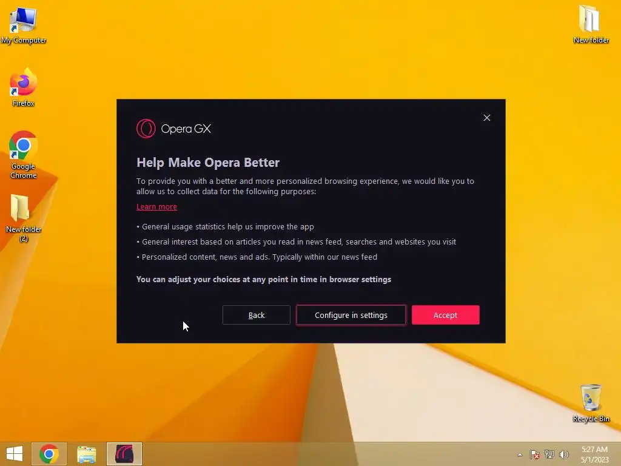Open Firefox desktop shortcut
The image size is (621, 466).
(x=24, y=87)
